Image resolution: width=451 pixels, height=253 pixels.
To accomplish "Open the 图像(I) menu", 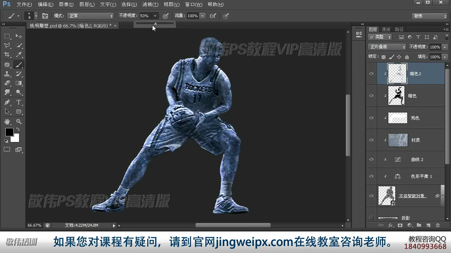I will pyautogui.click(x=66, y=5).
